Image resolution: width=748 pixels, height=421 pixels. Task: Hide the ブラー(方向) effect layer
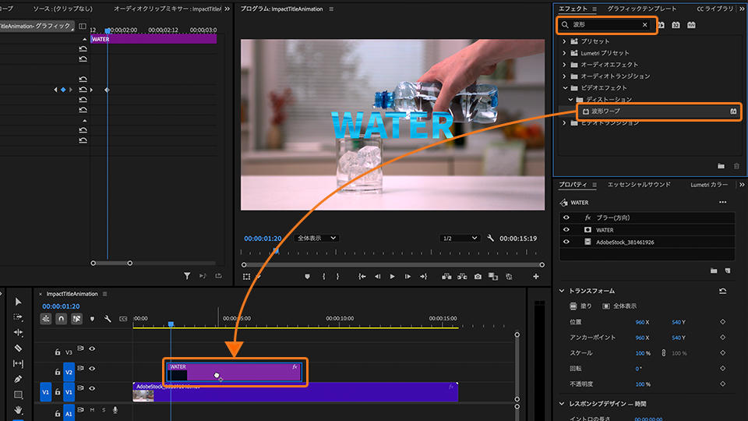(x=566, y=218)
